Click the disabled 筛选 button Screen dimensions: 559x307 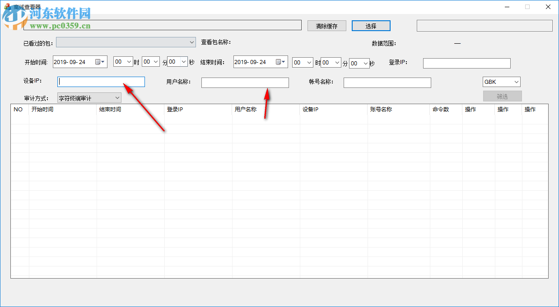tap(503, 96)
